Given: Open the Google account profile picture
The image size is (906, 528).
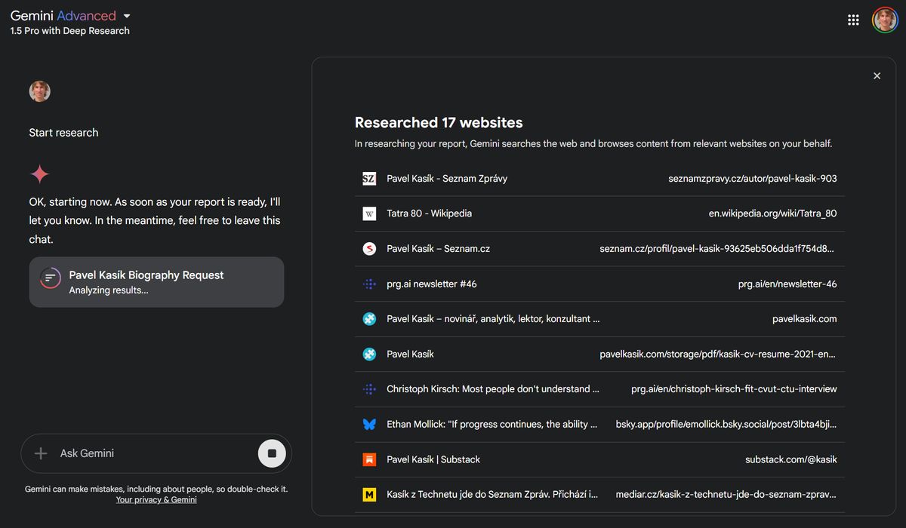Looking at the screenshot, I should pos(885,20).
